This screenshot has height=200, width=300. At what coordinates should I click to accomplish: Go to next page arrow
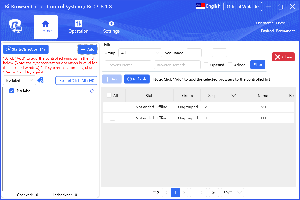184,193
